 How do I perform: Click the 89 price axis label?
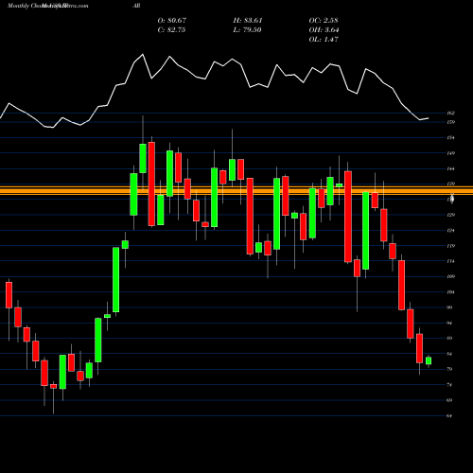(449, 339)
